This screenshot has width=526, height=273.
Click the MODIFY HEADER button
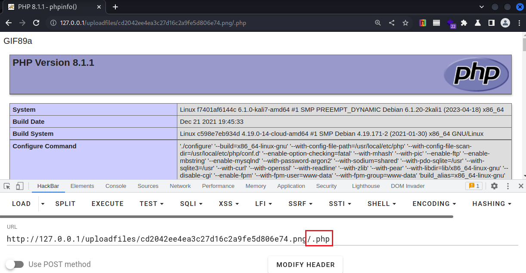[x=306, y=265]
